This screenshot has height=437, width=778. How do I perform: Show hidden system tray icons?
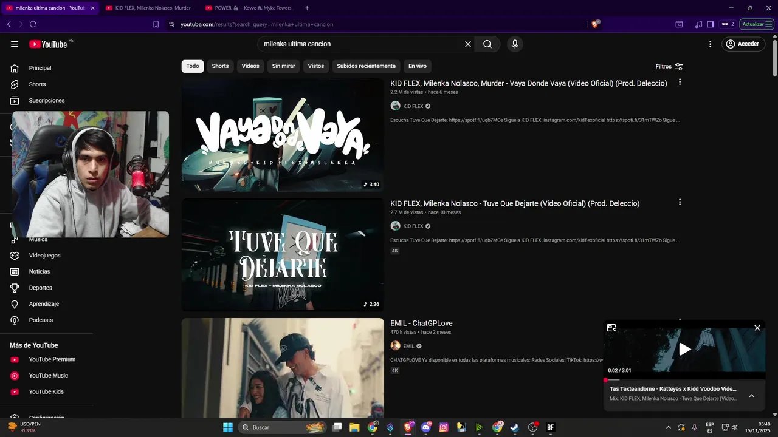669,427
